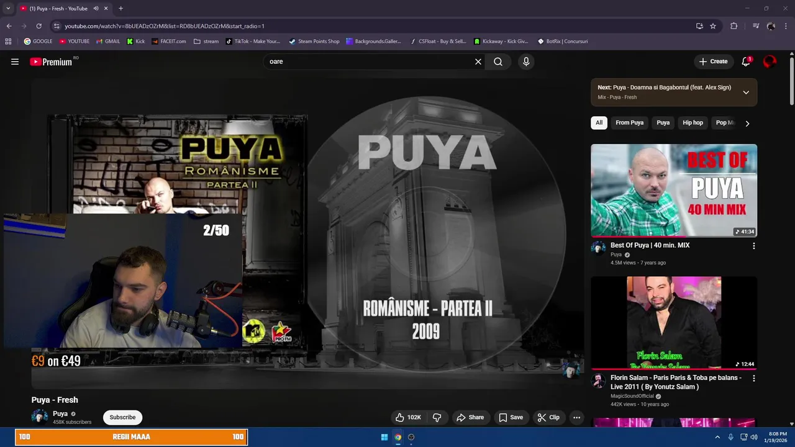
Task: Open the FACEIT.com bookmark
Action: [x=169, y=42]
